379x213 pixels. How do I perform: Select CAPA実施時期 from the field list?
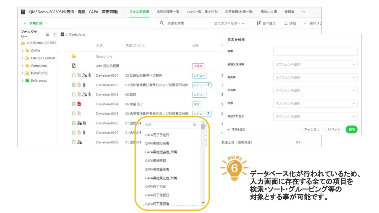(155, 161)
